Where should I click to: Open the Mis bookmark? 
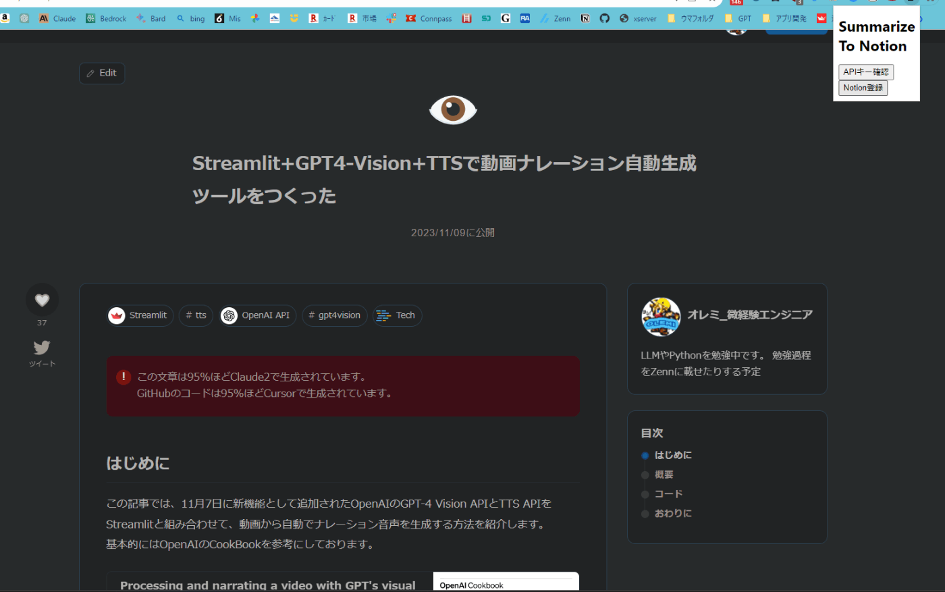tap(227, 18)
